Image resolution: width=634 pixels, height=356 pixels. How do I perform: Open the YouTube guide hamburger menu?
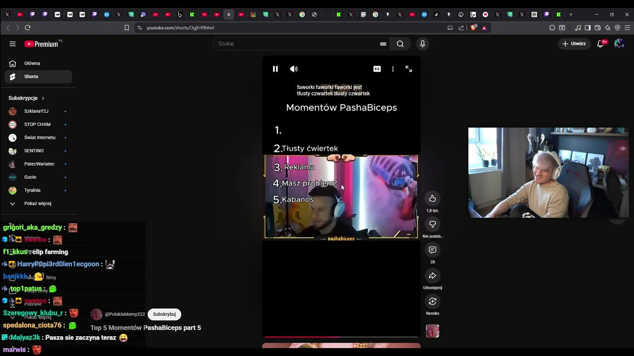(x=12, y=44)
